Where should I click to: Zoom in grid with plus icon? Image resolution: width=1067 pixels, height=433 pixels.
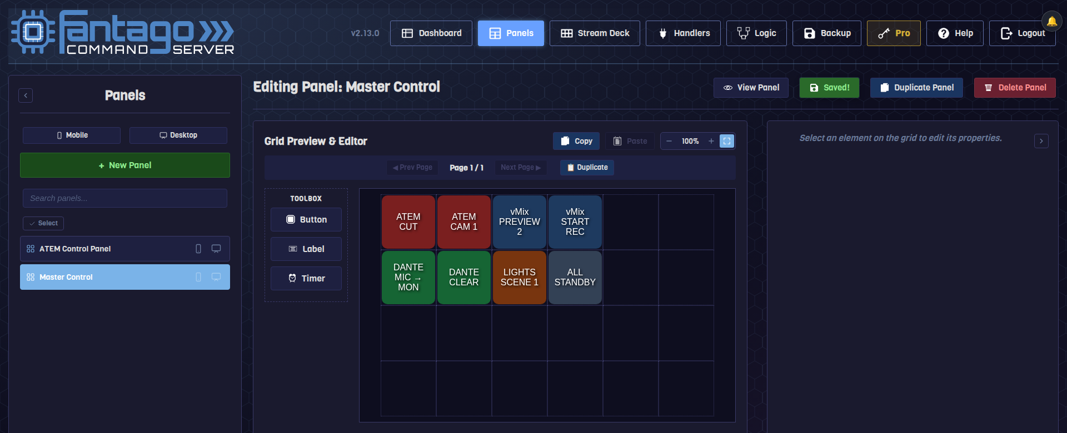tap(711, 141)
